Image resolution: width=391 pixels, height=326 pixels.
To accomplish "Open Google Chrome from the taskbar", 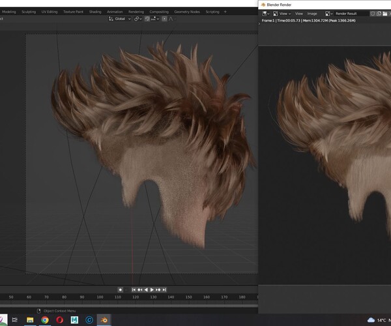I will point(45,319).
